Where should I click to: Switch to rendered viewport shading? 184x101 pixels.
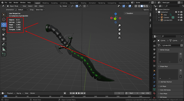coord(147,6)
